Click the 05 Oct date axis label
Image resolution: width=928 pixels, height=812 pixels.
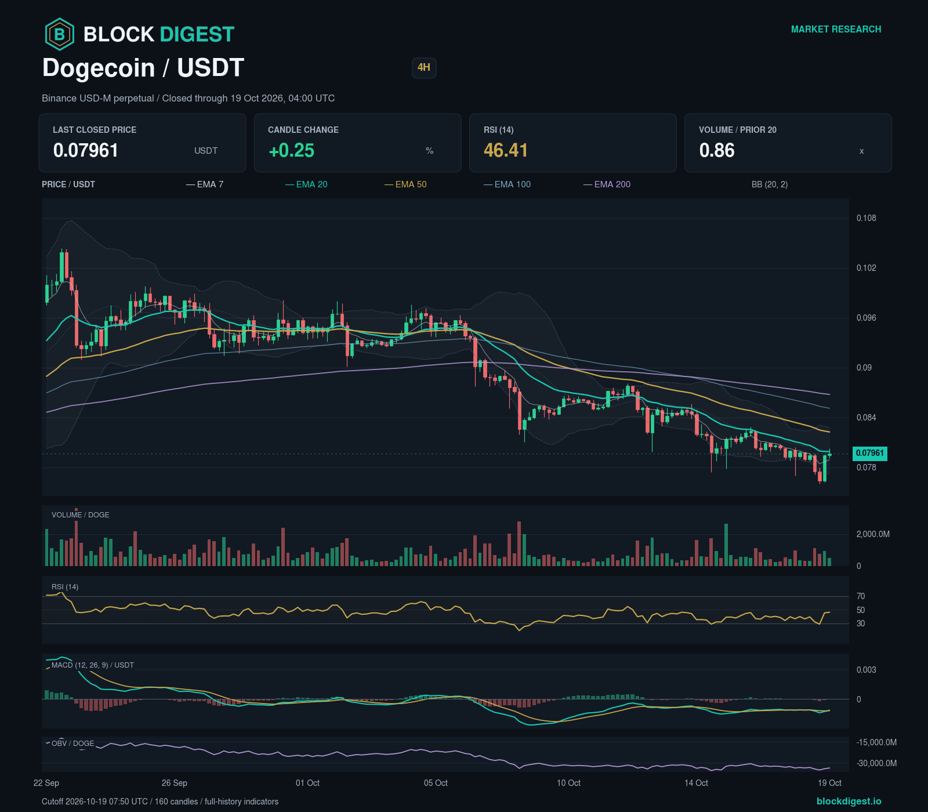click(x=436, y=782)
